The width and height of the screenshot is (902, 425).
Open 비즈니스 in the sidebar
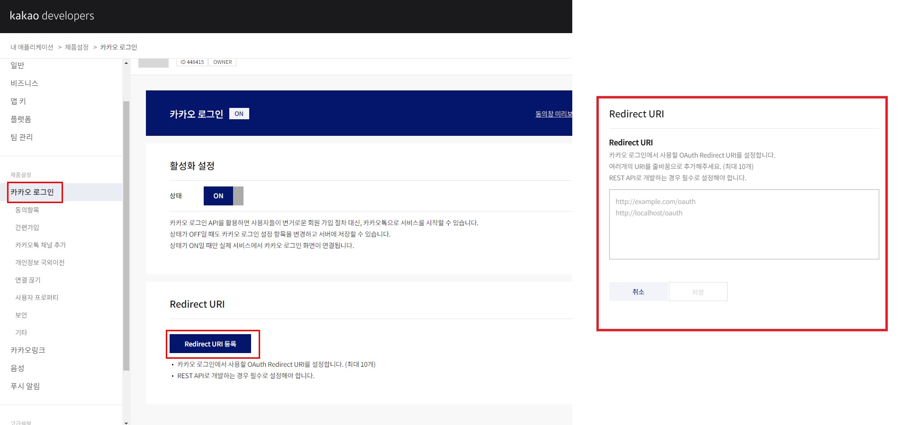(x=24, y=83)
